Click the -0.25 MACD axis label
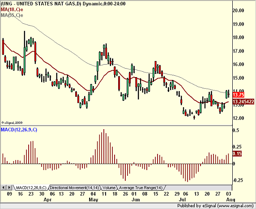The image size is (256, 209). [x=238, y=180]
